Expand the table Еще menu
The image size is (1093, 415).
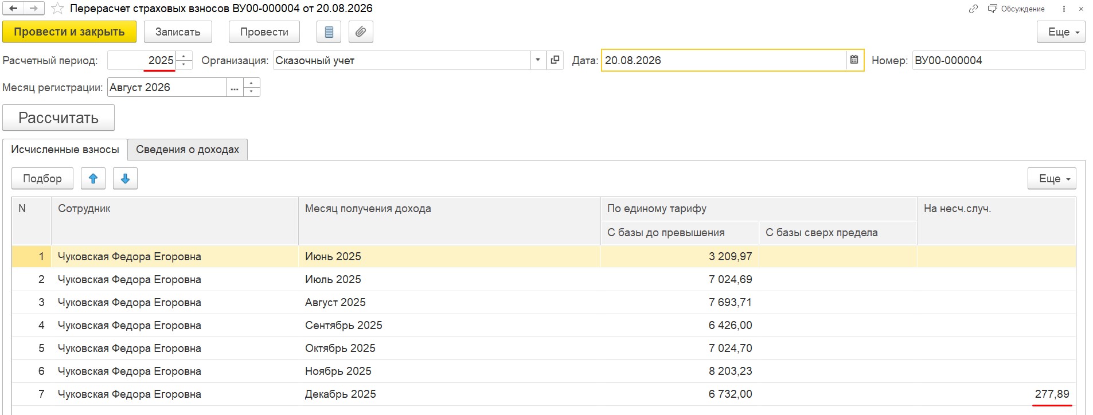pos(1052,179)
